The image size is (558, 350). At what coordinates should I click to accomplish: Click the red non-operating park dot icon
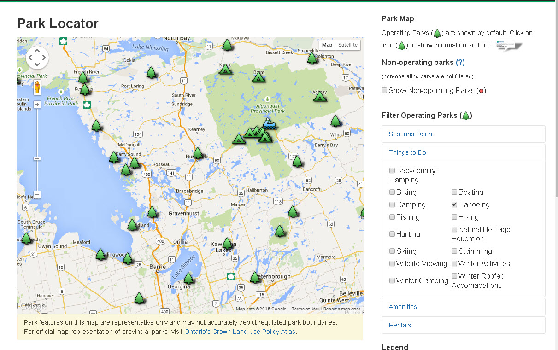coord(481,91)
